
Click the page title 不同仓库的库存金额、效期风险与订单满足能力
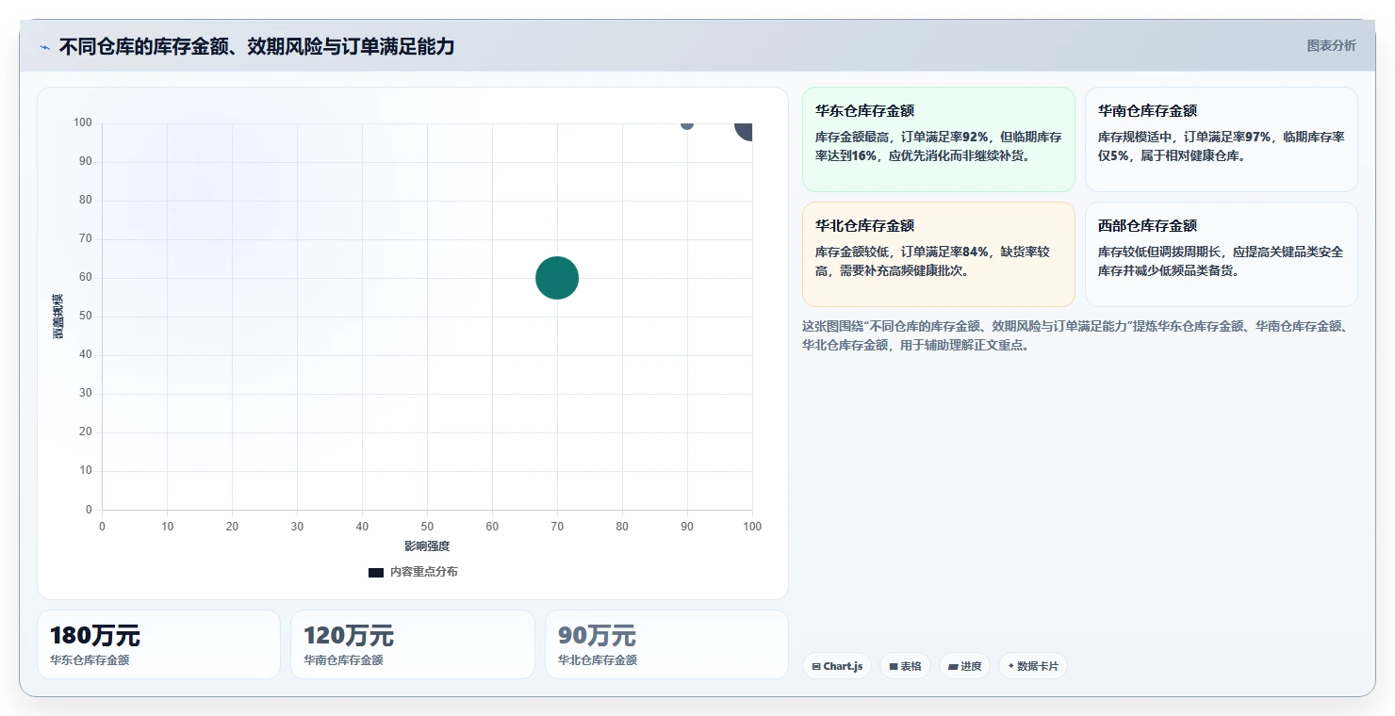tap(256, 46)
